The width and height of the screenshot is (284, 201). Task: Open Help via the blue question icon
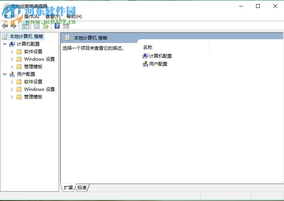(x=57, y=26)
